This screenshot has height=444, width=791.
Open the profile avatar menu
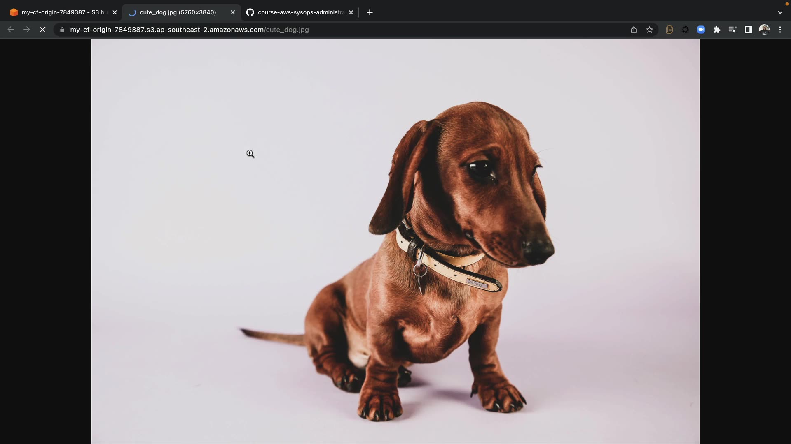(764, 30)
